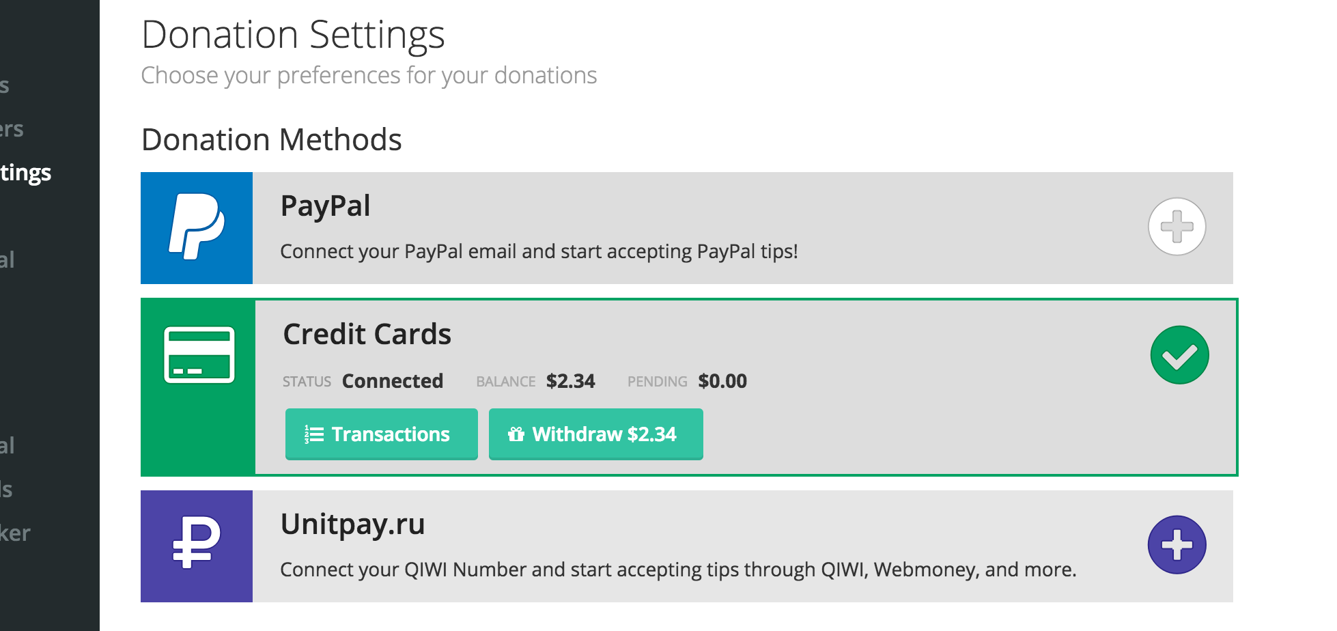Click the blue PayPal logo tile
The width and height of the screenshot is (1337, 631).
pos(197,228)
